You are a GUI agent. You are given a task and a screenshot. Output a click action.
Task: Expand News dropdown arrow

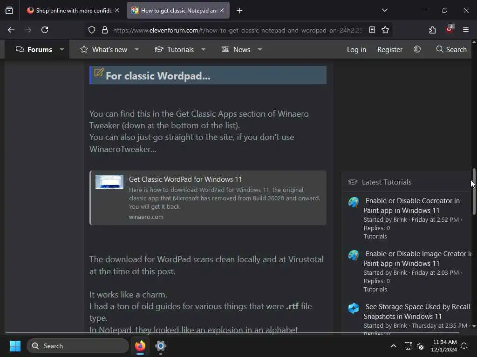click(259, 49)
